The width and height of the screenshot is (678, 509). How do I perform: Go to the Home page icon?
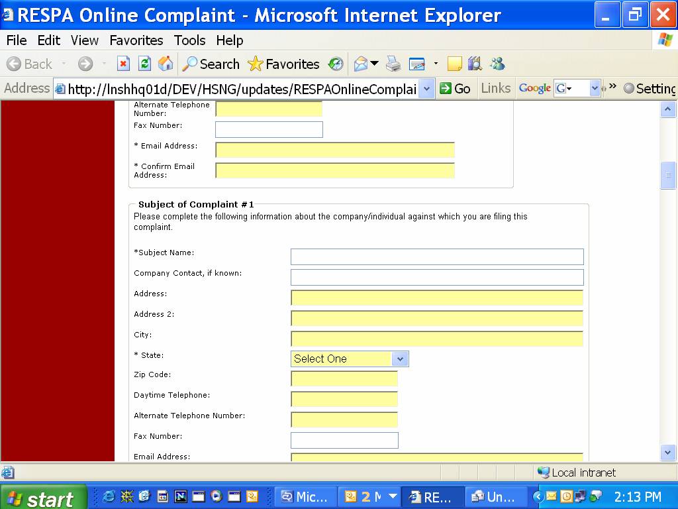click(x=166, y=64)
